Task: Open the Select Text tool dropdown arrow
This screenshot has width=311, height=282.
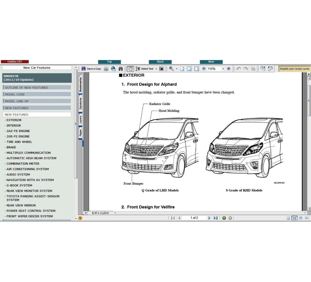Action: point(156,69)
